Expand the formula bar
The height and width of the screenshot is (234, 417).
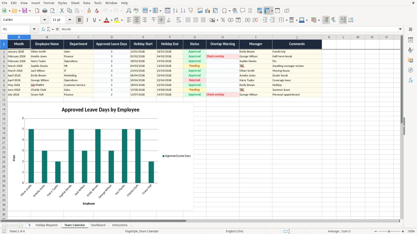click(400, 29)
